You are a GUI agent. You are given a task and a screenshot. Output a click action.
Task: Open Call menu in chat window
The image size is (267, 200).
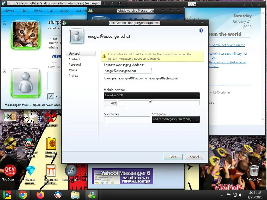(51, 11)
